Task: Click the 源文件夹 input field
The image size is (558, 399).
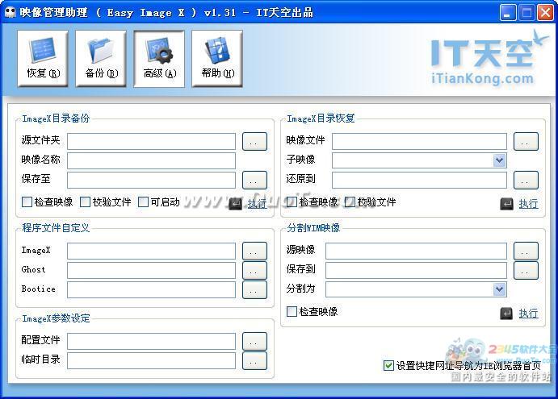Action: click(151, 141)
